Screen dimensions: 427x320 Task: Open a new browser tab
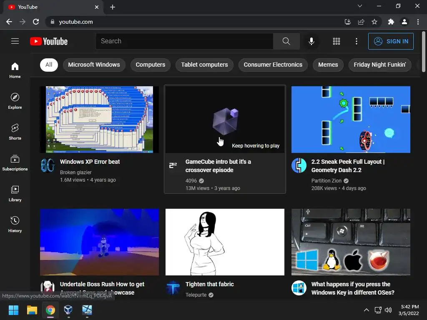click(113, 7)
